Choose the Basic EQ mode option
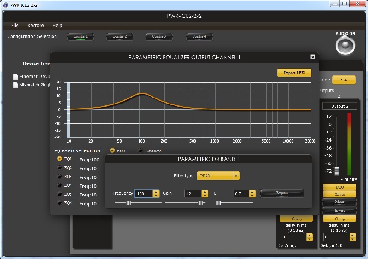Screen dimensions: 368x259 coord(112,150)
